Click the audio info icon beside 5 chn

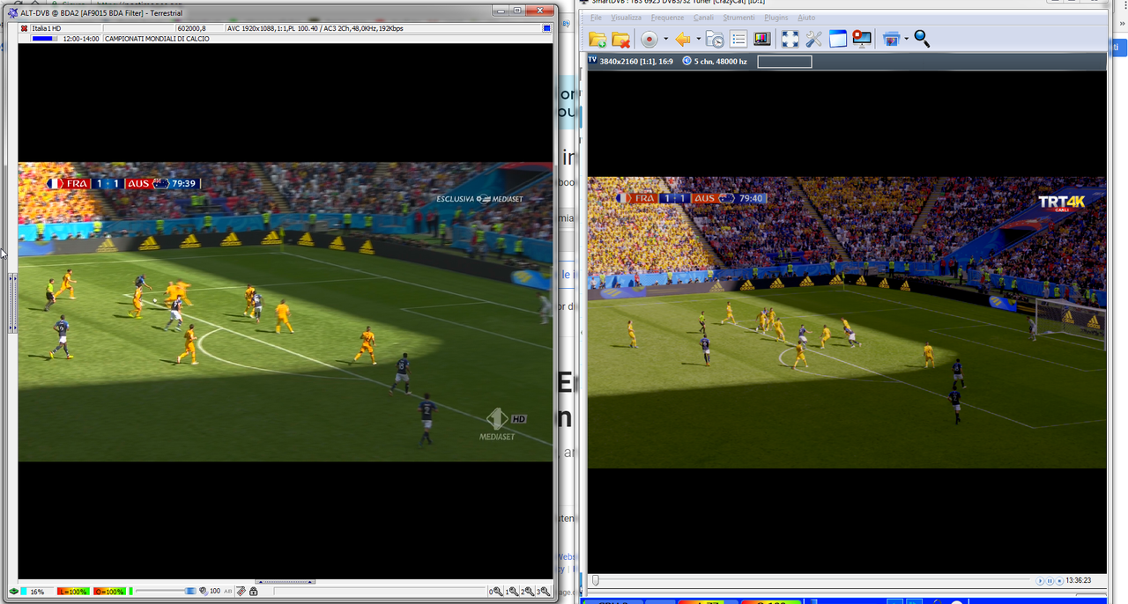(x=686, y=61)
